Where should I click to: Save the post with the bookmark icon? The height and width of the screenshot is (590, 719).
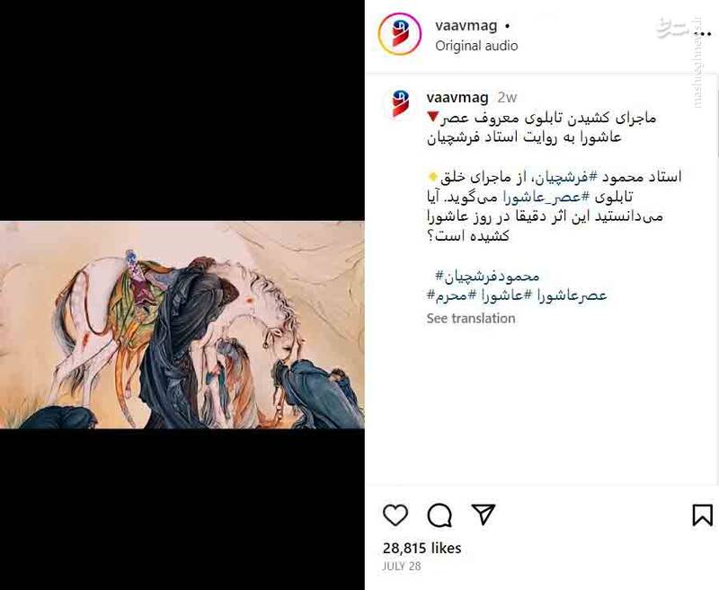pyautogui.click(x=702, y=515)
